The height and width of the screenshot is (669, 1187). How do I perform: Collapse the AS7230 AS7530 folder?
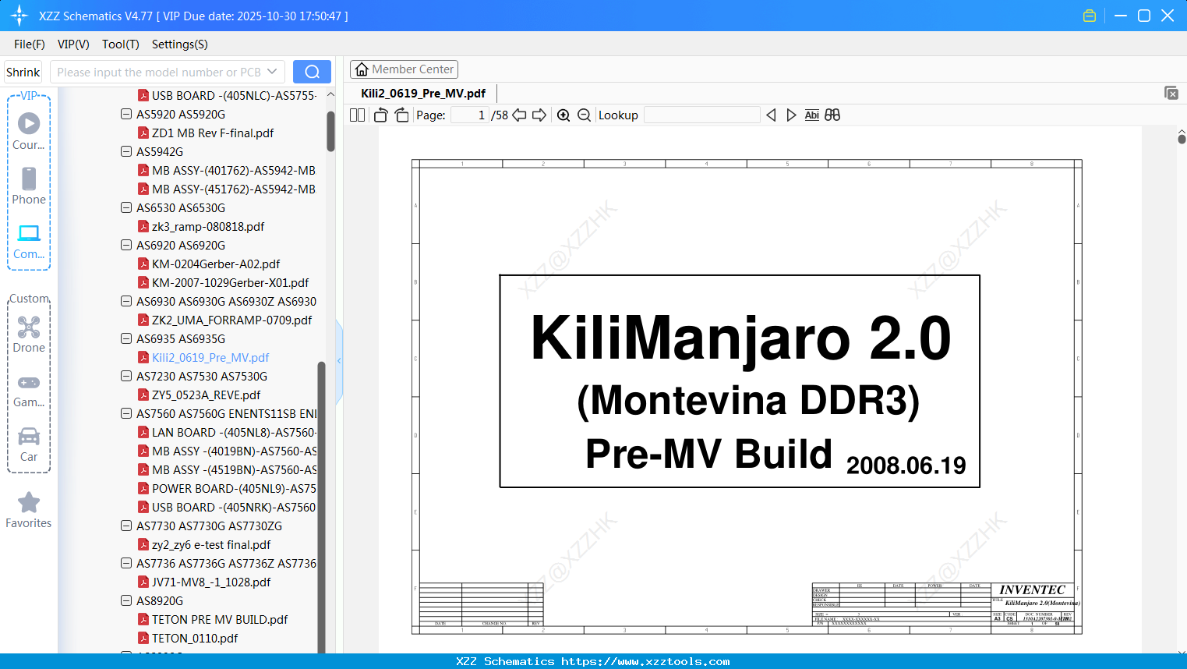tap(126, 376)
